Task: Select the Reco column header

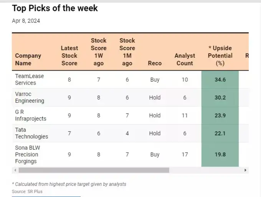Action: click(155, 63)
